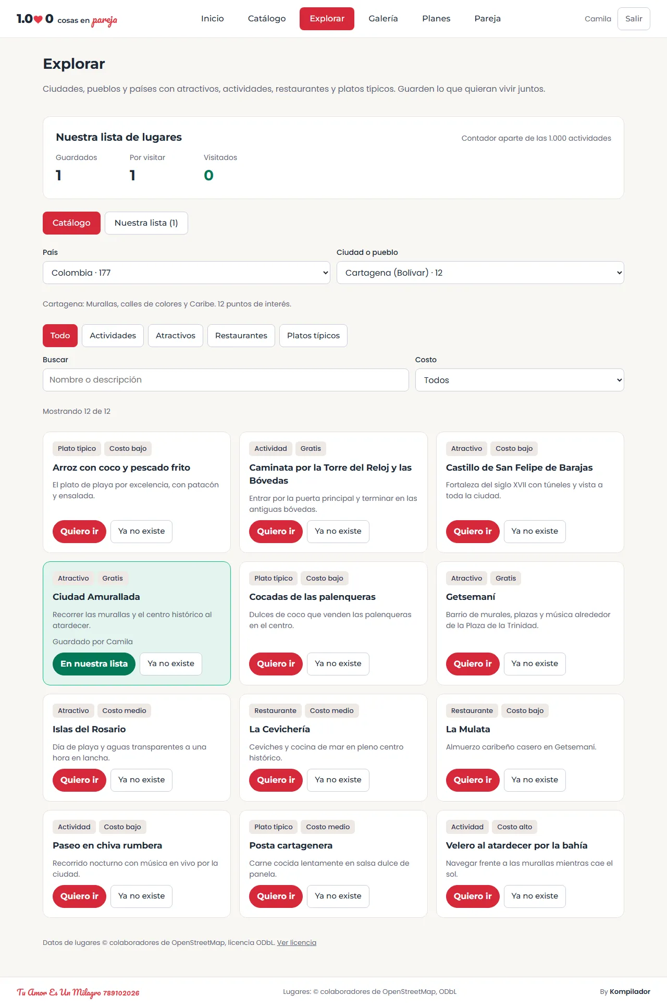Viewport: 667px width, 1008px height.
Task: Switch to the Nuestra lista (1) tab
Action: 146,223
